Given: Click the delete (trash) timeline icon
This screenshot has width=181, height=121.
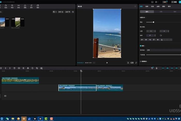Looking at the screenshot, I should pos(14,68).
